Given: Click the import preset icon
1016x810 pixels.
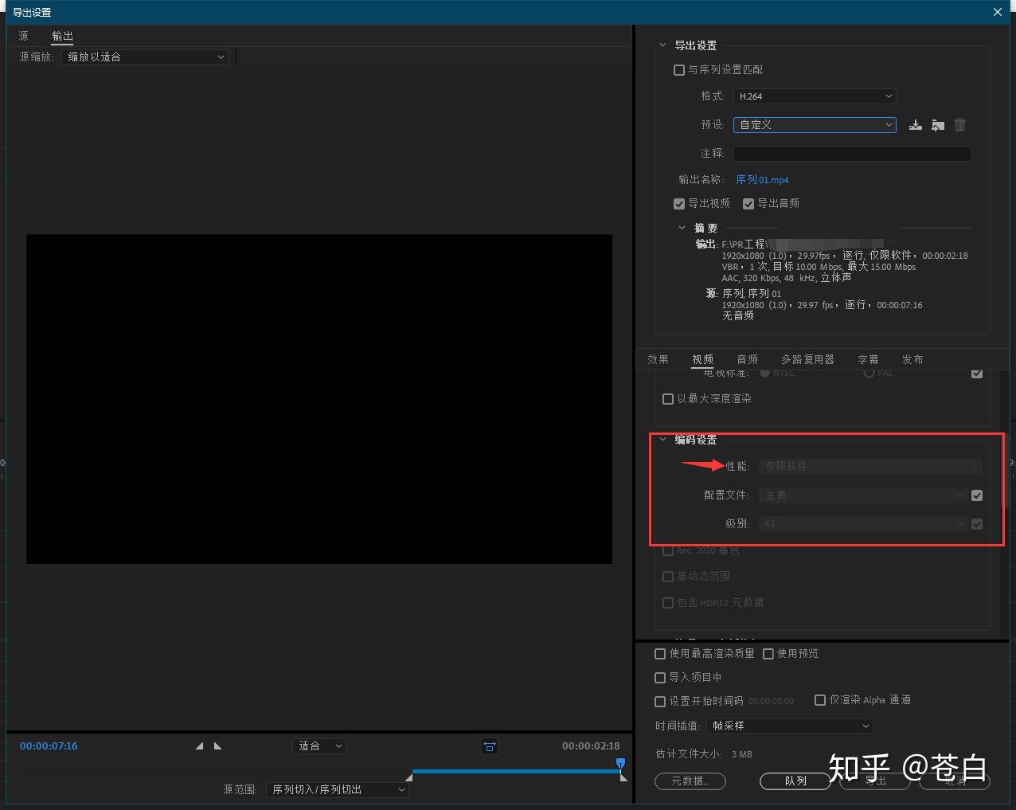Looking at the screenshot, I should click(938, 125).
